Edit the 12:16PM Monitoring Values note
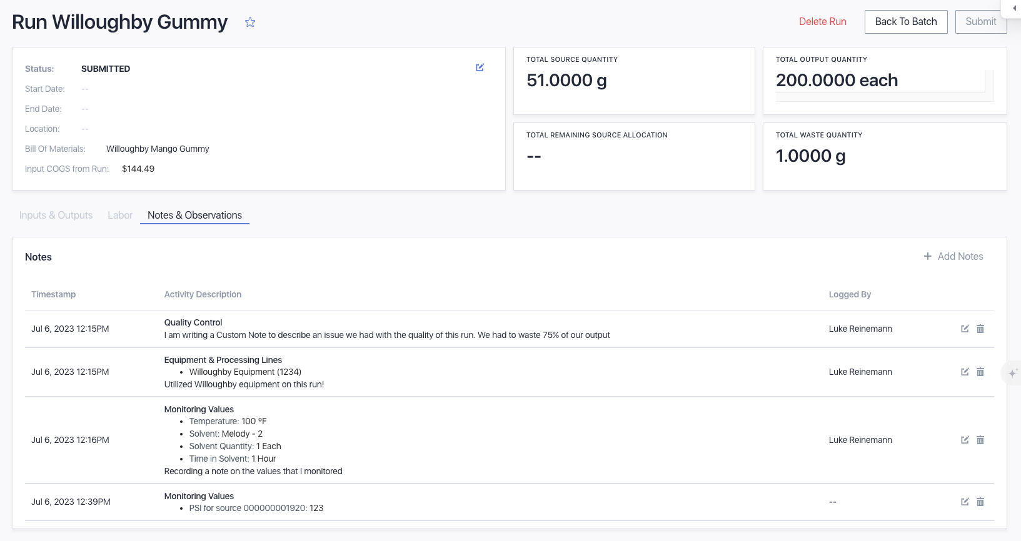Image resolution: width=1021 pixels, height=541 pixels. click(x=965, y=440)
